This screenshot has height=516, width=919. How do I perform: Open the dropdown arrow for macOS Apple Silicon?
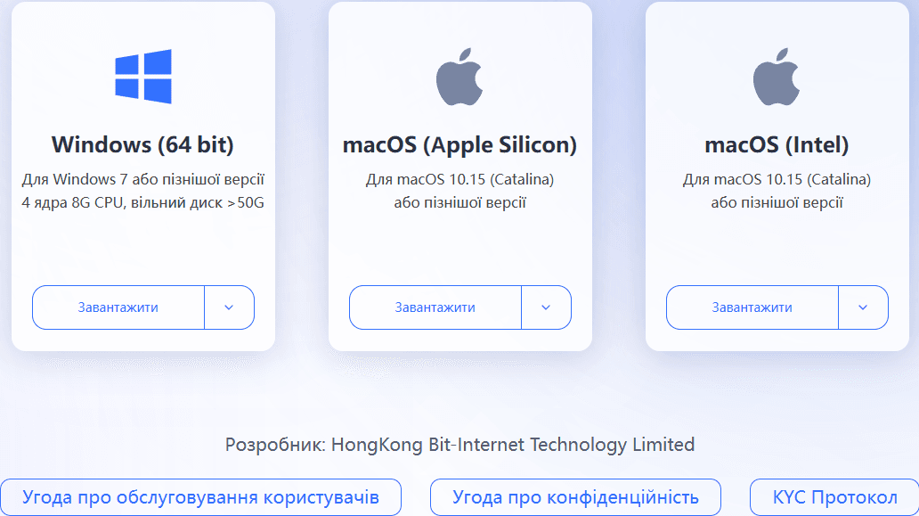pyautogui.click(x=546, y=307)
